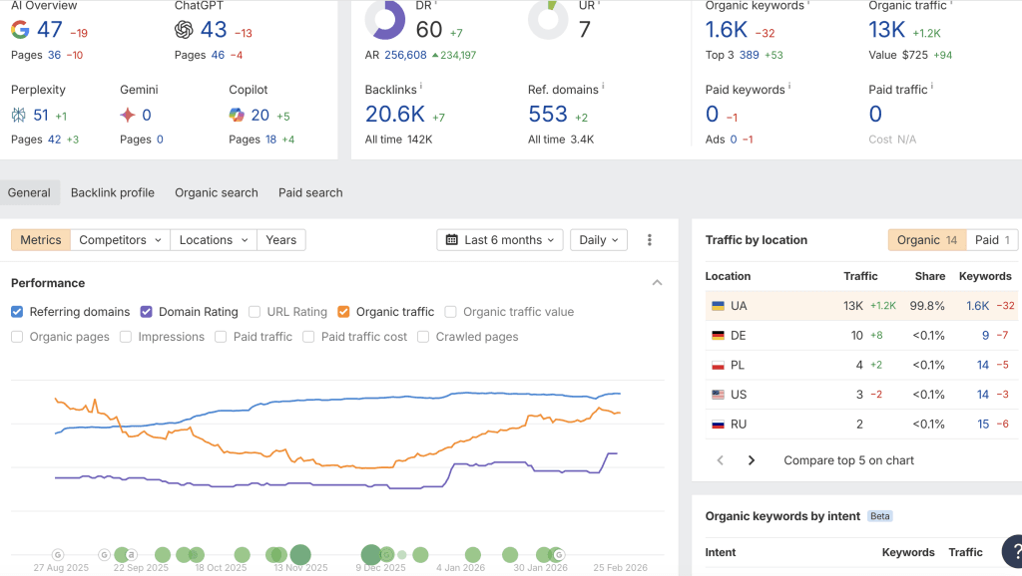The height and width of the screenshot is (576, 1022).
Task: Uncheck the Referring domains checkbox
Action: [17, 312]
